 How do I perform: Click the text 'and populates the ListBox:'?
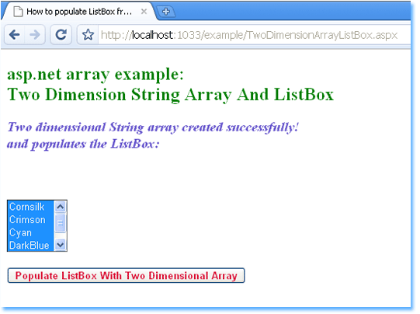click(x=83, y=145)
